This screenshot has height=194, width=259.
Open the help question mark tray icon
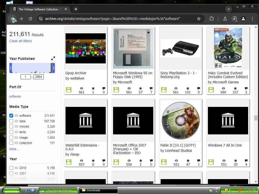211,190
